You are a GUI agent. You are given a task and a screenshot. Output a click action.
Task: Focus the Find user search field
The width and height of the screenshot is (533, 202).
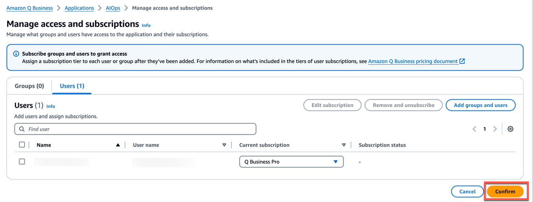click(140, 129)
